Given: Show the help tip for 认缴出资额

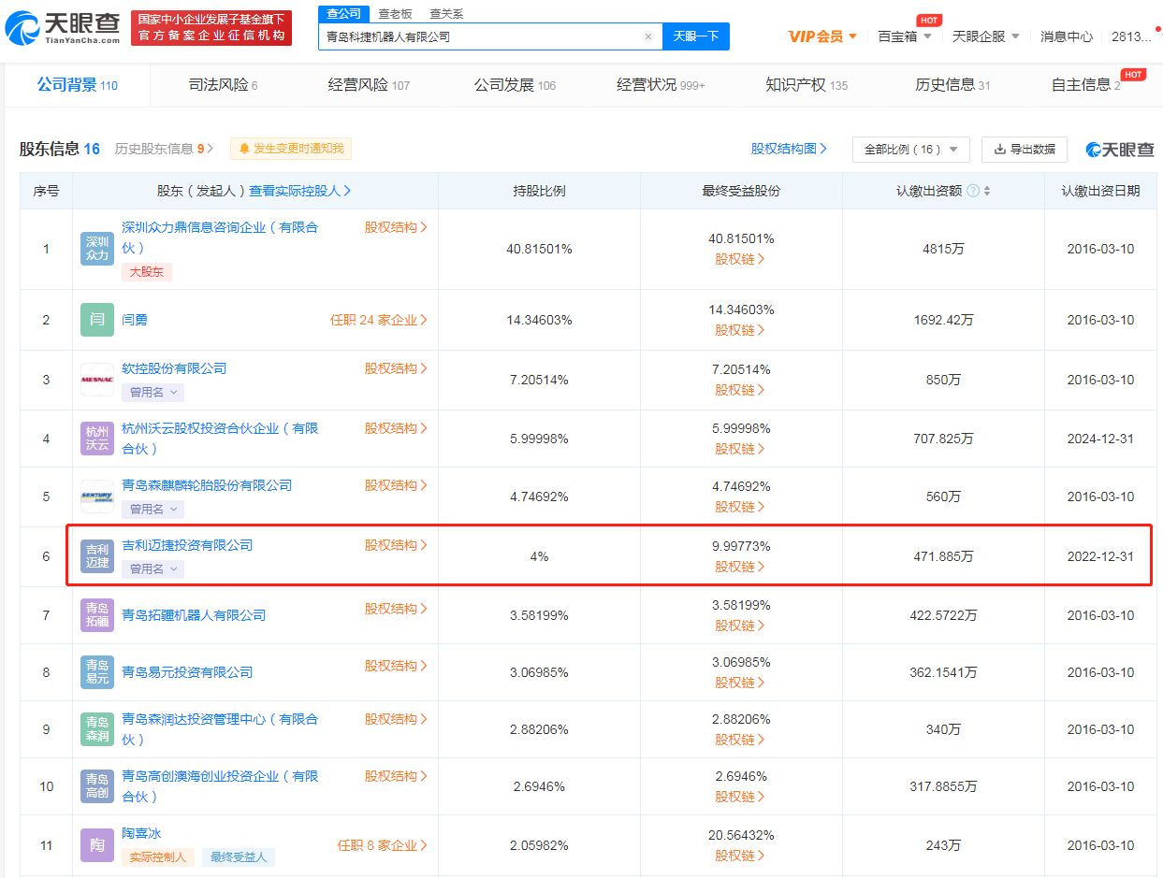Looking at the screenshot, I should 973,191.
